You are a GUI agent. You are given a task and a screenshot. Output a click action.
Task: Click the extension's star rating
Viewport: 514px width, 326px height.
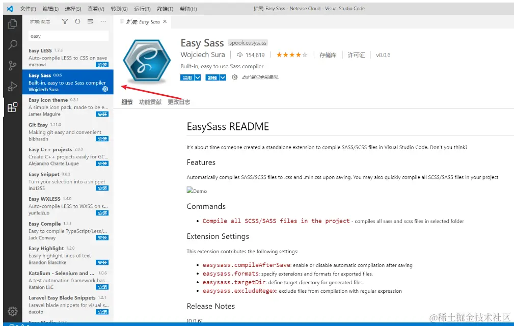click(291, 55)
